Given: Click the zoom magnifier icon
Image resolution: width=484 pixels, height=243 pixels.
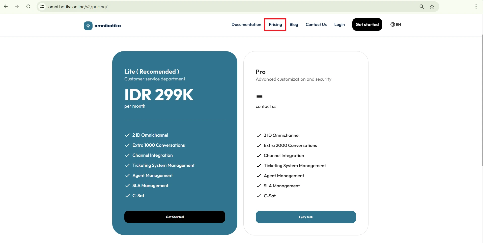Looking at the screenshot, I should (421, 7).
